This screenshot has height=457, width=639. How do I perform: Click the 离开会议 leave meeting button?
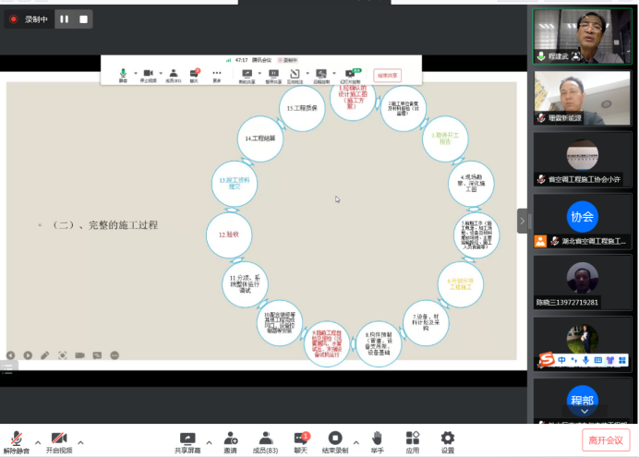(606, 440)
